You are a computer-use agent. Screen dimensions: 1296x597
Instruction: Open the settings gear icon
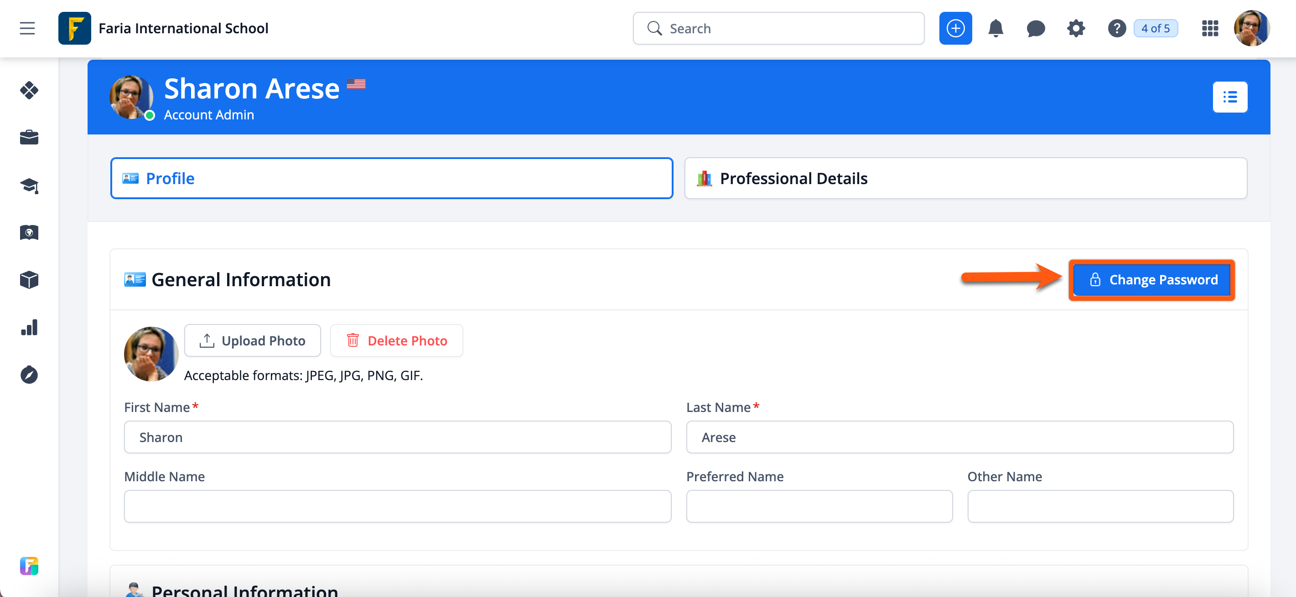pyautogui.click(x=1076, y=28)
